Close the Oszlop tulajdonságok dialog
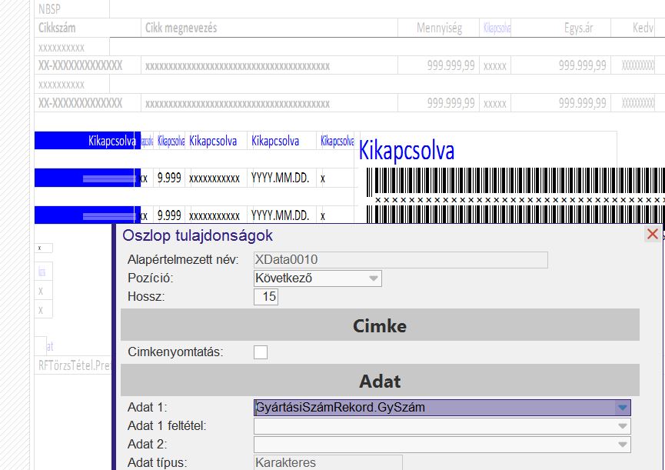Image resolution: width=665 pixels, height=470 pixels. (652, 234)
